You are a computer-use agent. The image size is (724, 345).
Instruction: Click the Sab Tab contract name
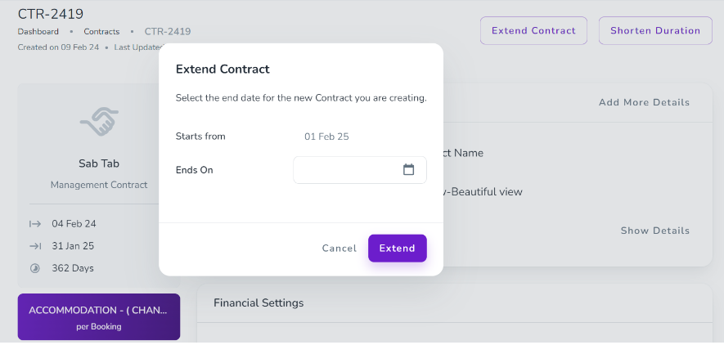point(99,164)
